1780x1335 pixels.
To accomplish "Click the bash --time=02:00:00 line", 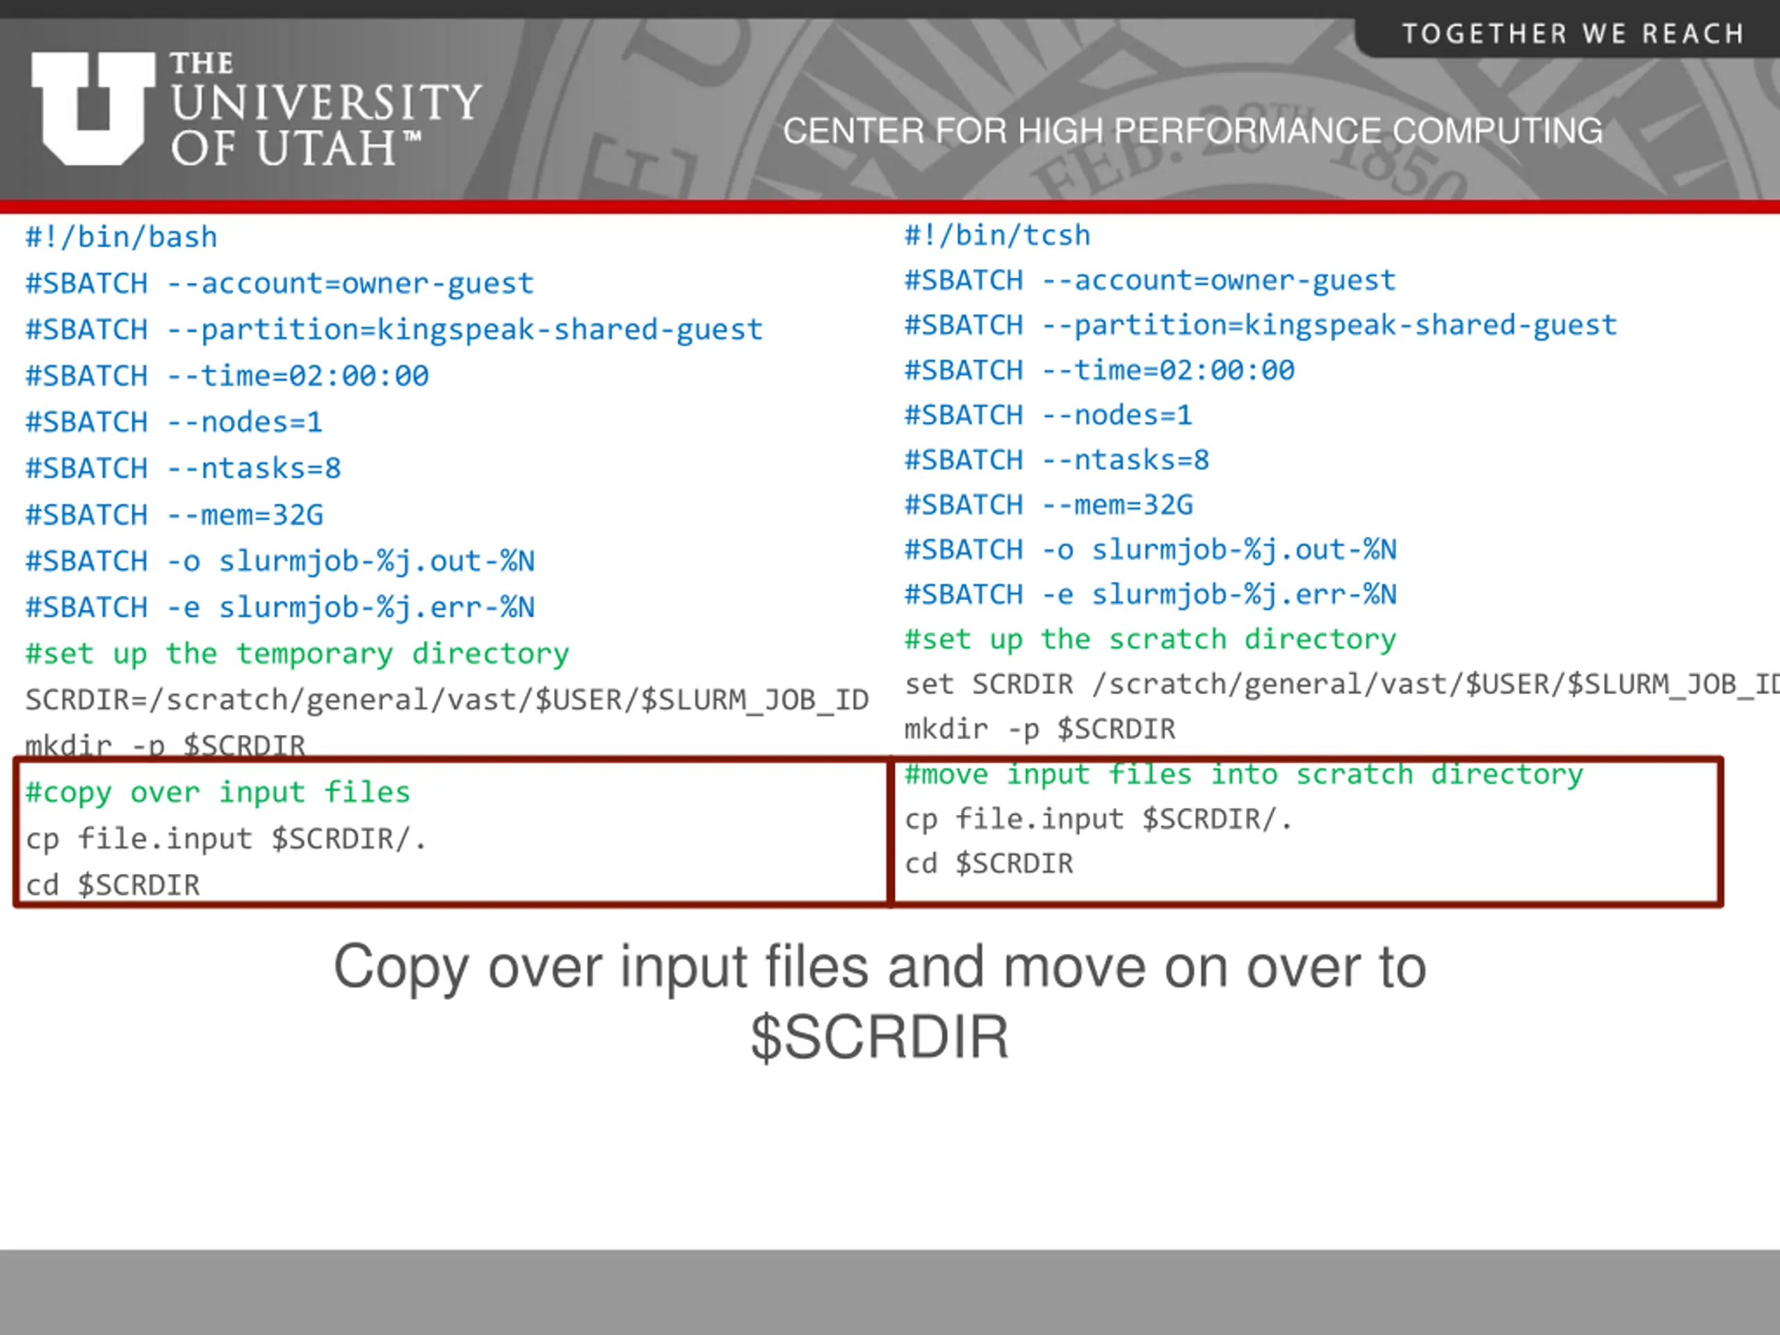I will click(x=227, y=377).
